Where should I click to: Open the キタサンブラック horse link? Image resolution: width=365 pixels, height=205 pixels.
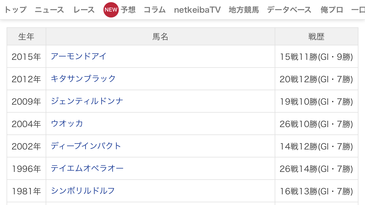click(83, 79)
